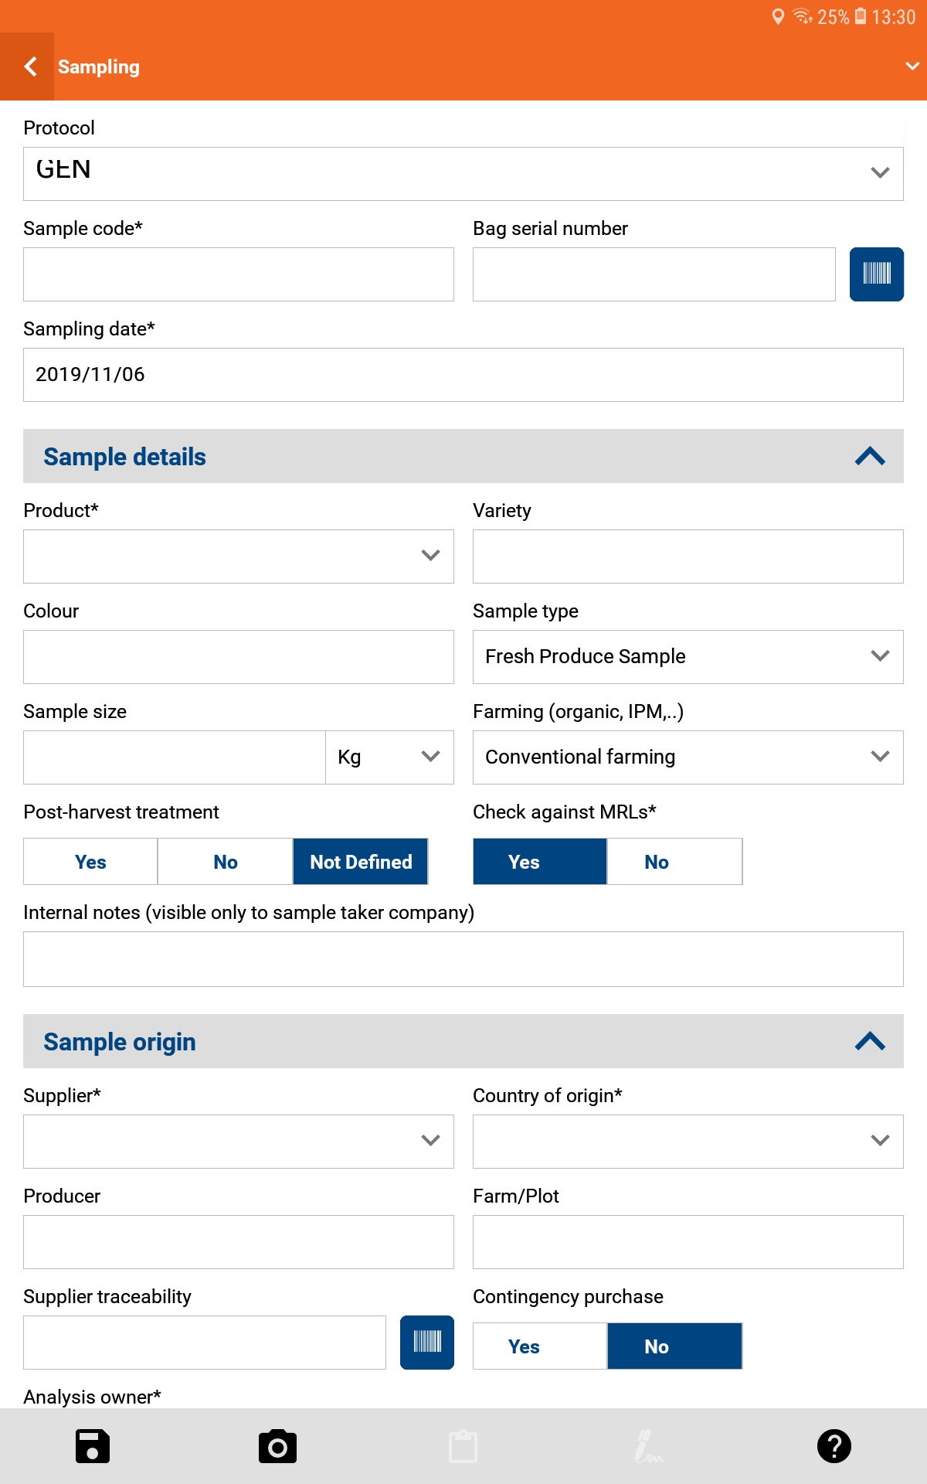
Task: Tap the signature pen icon in the bottom bar
Action: [648, 1446]
